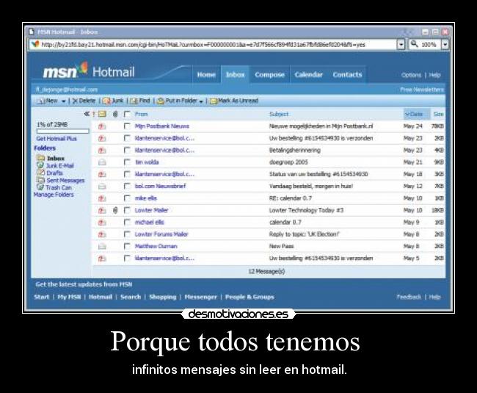
Task: Click the Feedback footer link
Action: (409, 297)
